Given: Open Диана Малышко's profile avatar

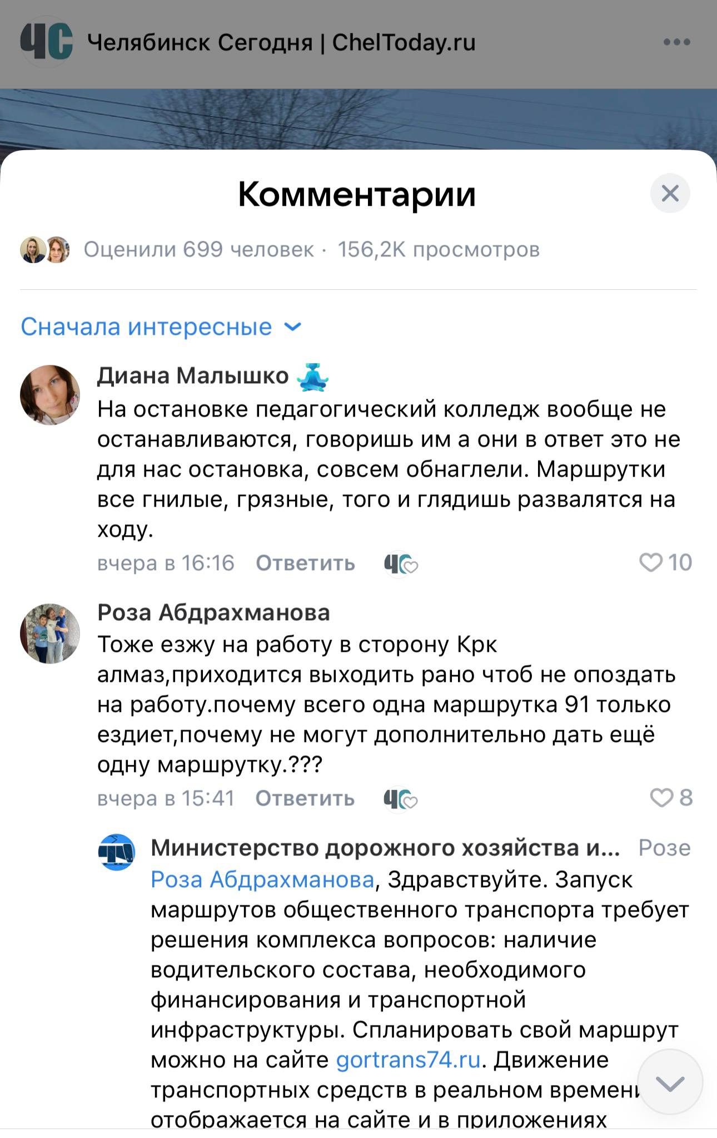Looking at the screenshot, I should click(50, 395).
